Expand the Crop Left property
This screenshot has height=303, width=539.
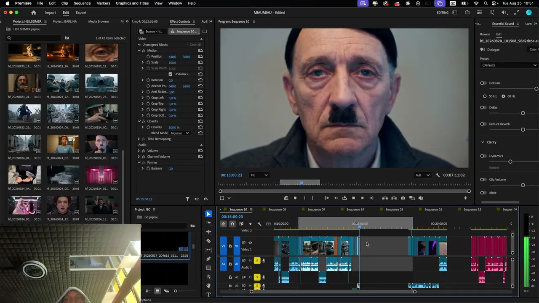point(142,98)
